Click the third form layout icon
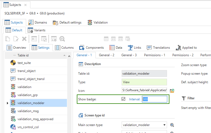 point(120,39)
